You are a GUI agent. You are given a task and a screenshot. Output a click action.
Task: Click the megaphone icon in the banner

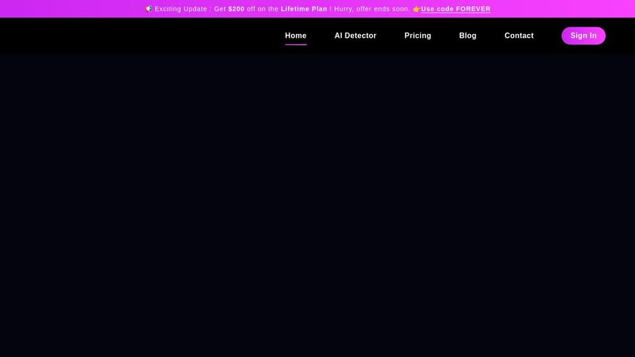pyautogui.click(x=149, y=8)
